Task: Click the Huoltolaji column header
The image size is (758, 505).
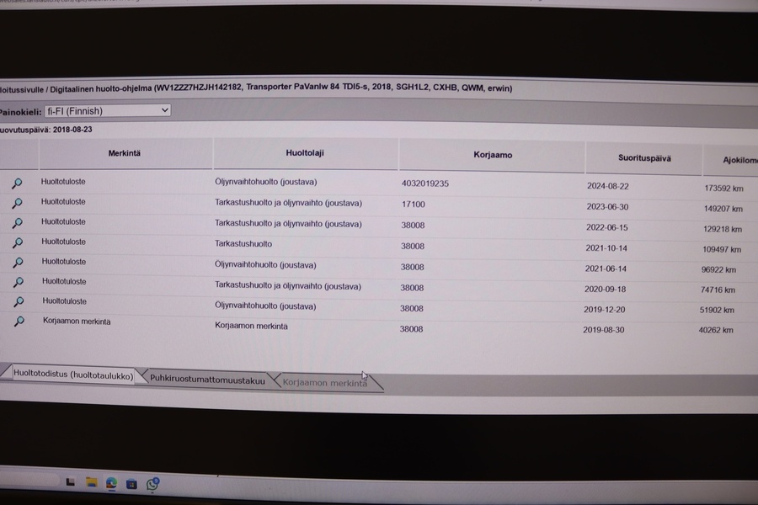Action: (x=305, y=153)
